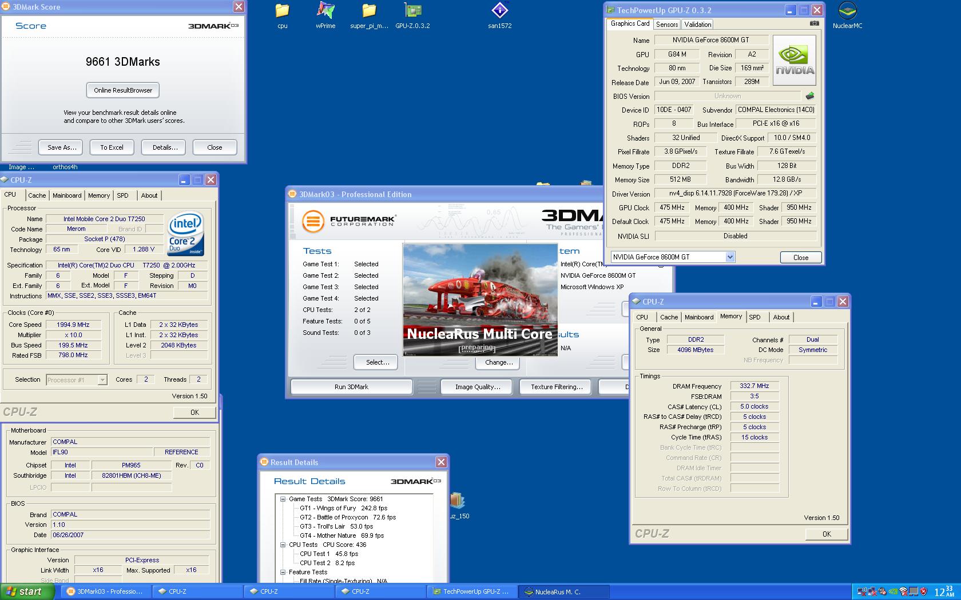Open the Memory tab in left CPU-Z window

pyautogui.click(x=98, y=195)
